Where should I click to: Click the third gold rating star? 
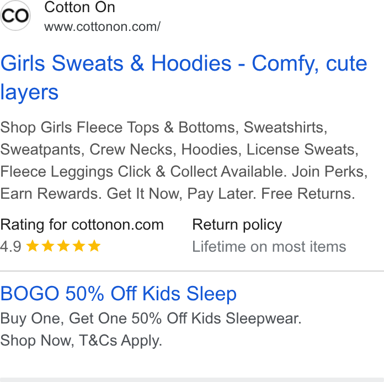(x=63, y=246)
